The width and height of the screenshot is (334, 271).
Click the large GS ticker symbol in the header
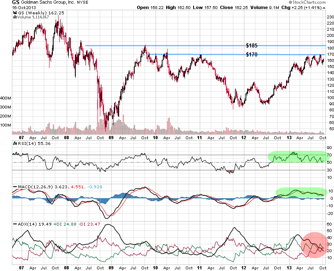(x=16, y=2)
